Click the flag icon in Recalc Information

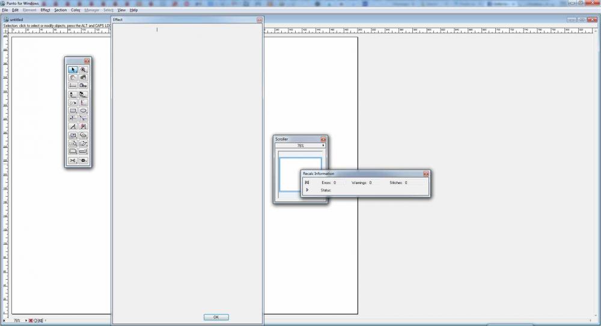[x=307, y=182]
